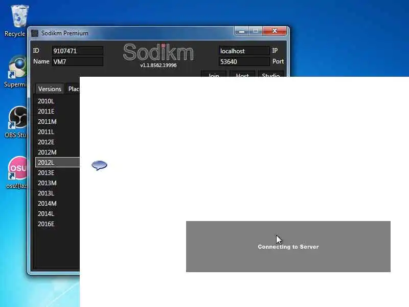
Task: Click the Sodikm Premium title bar icon
Action: 35,33
